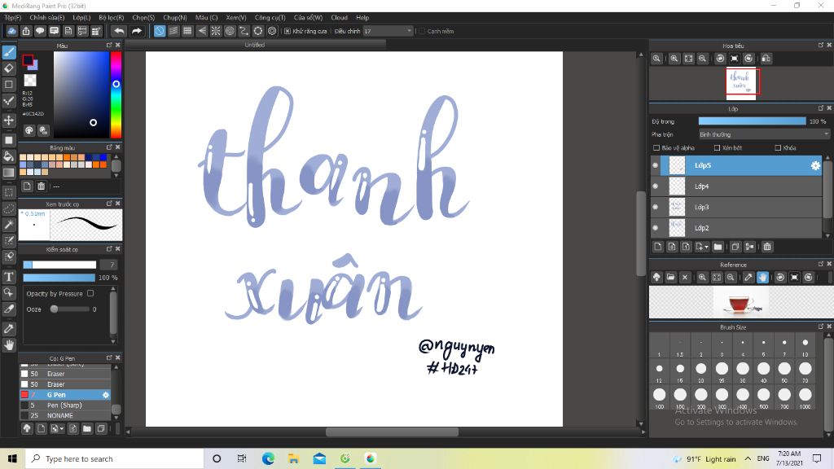
Task: Enable Khóa lock checkbox
Action: pyautogui.click(x=778, y=148)
